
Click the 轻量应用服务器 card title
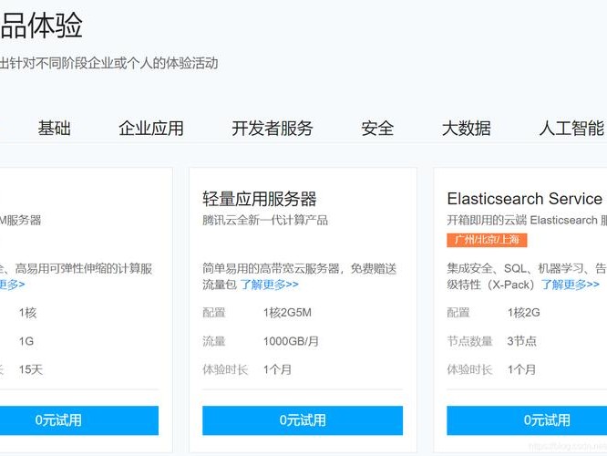pos(260,199)
